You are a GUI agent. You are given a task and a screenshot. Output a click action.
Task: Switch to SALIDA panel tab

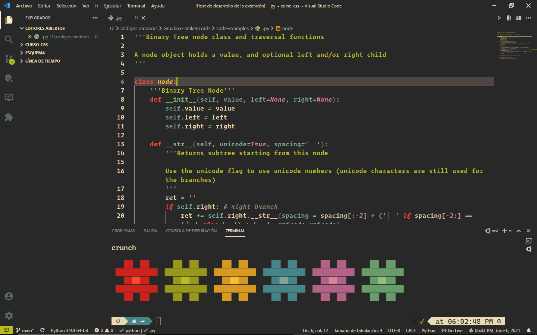[150, 231]
